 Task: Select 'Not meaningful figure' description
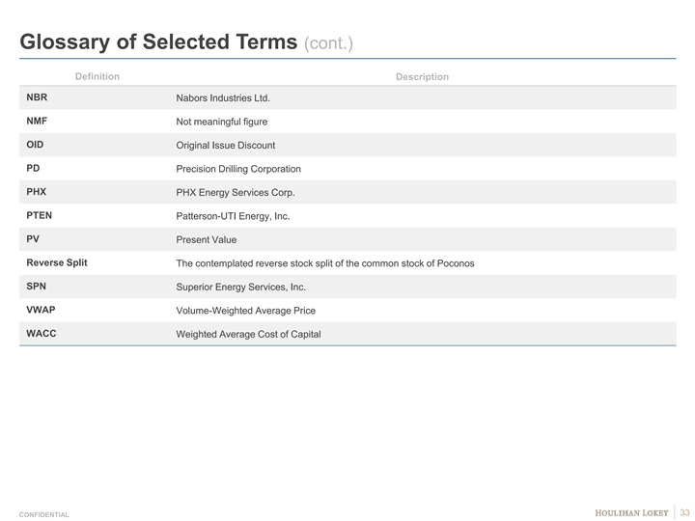(x=221, y=122)
